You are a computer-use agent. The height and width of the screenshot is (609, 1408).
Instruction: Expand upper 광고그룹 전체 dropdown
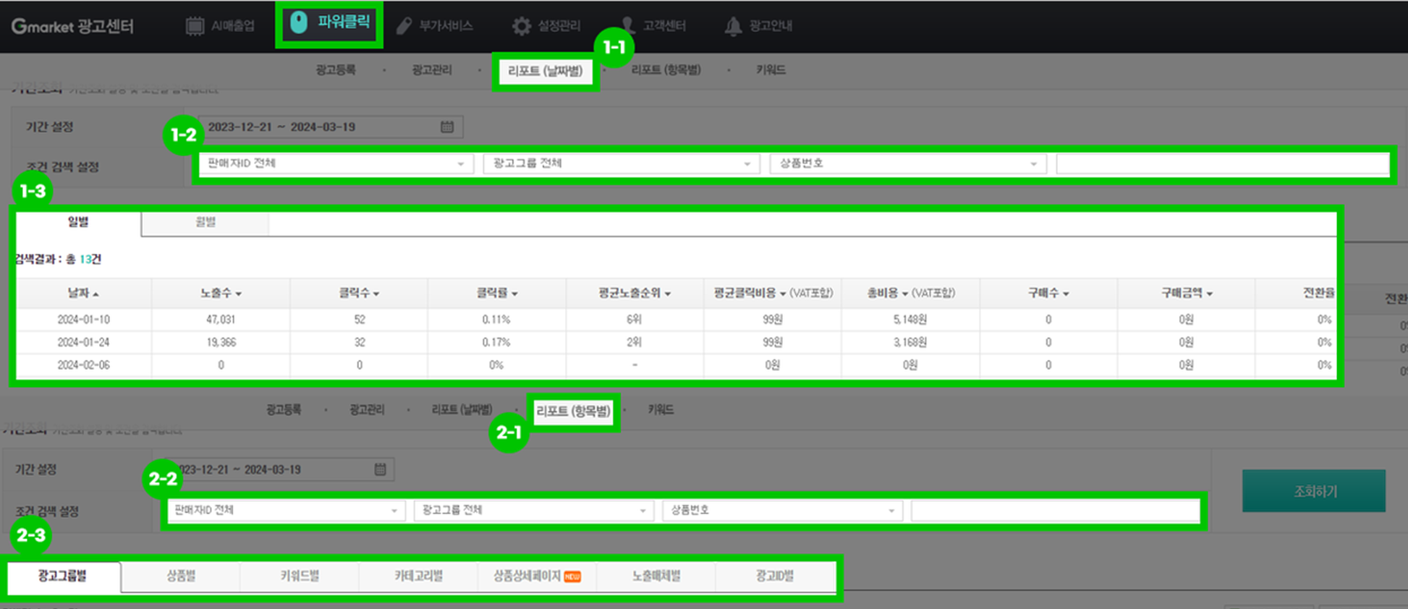pyautogui.click(x=622, y=164)
